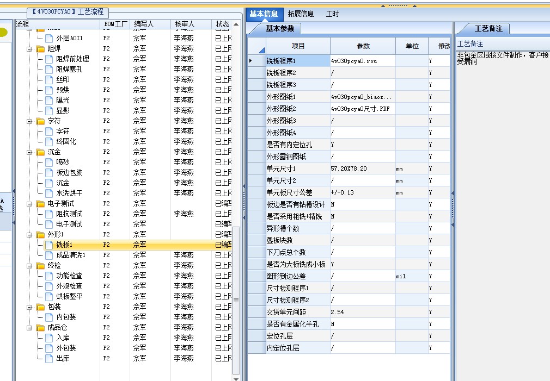Click the 参数 column header

tap(363, 46)
